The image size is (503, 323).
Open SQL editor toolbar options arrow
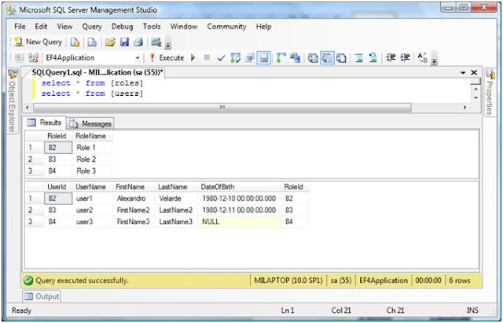435,61
